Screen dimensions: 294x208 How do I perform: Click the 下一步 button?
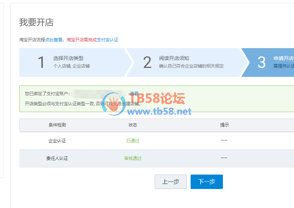coord(207,181)
